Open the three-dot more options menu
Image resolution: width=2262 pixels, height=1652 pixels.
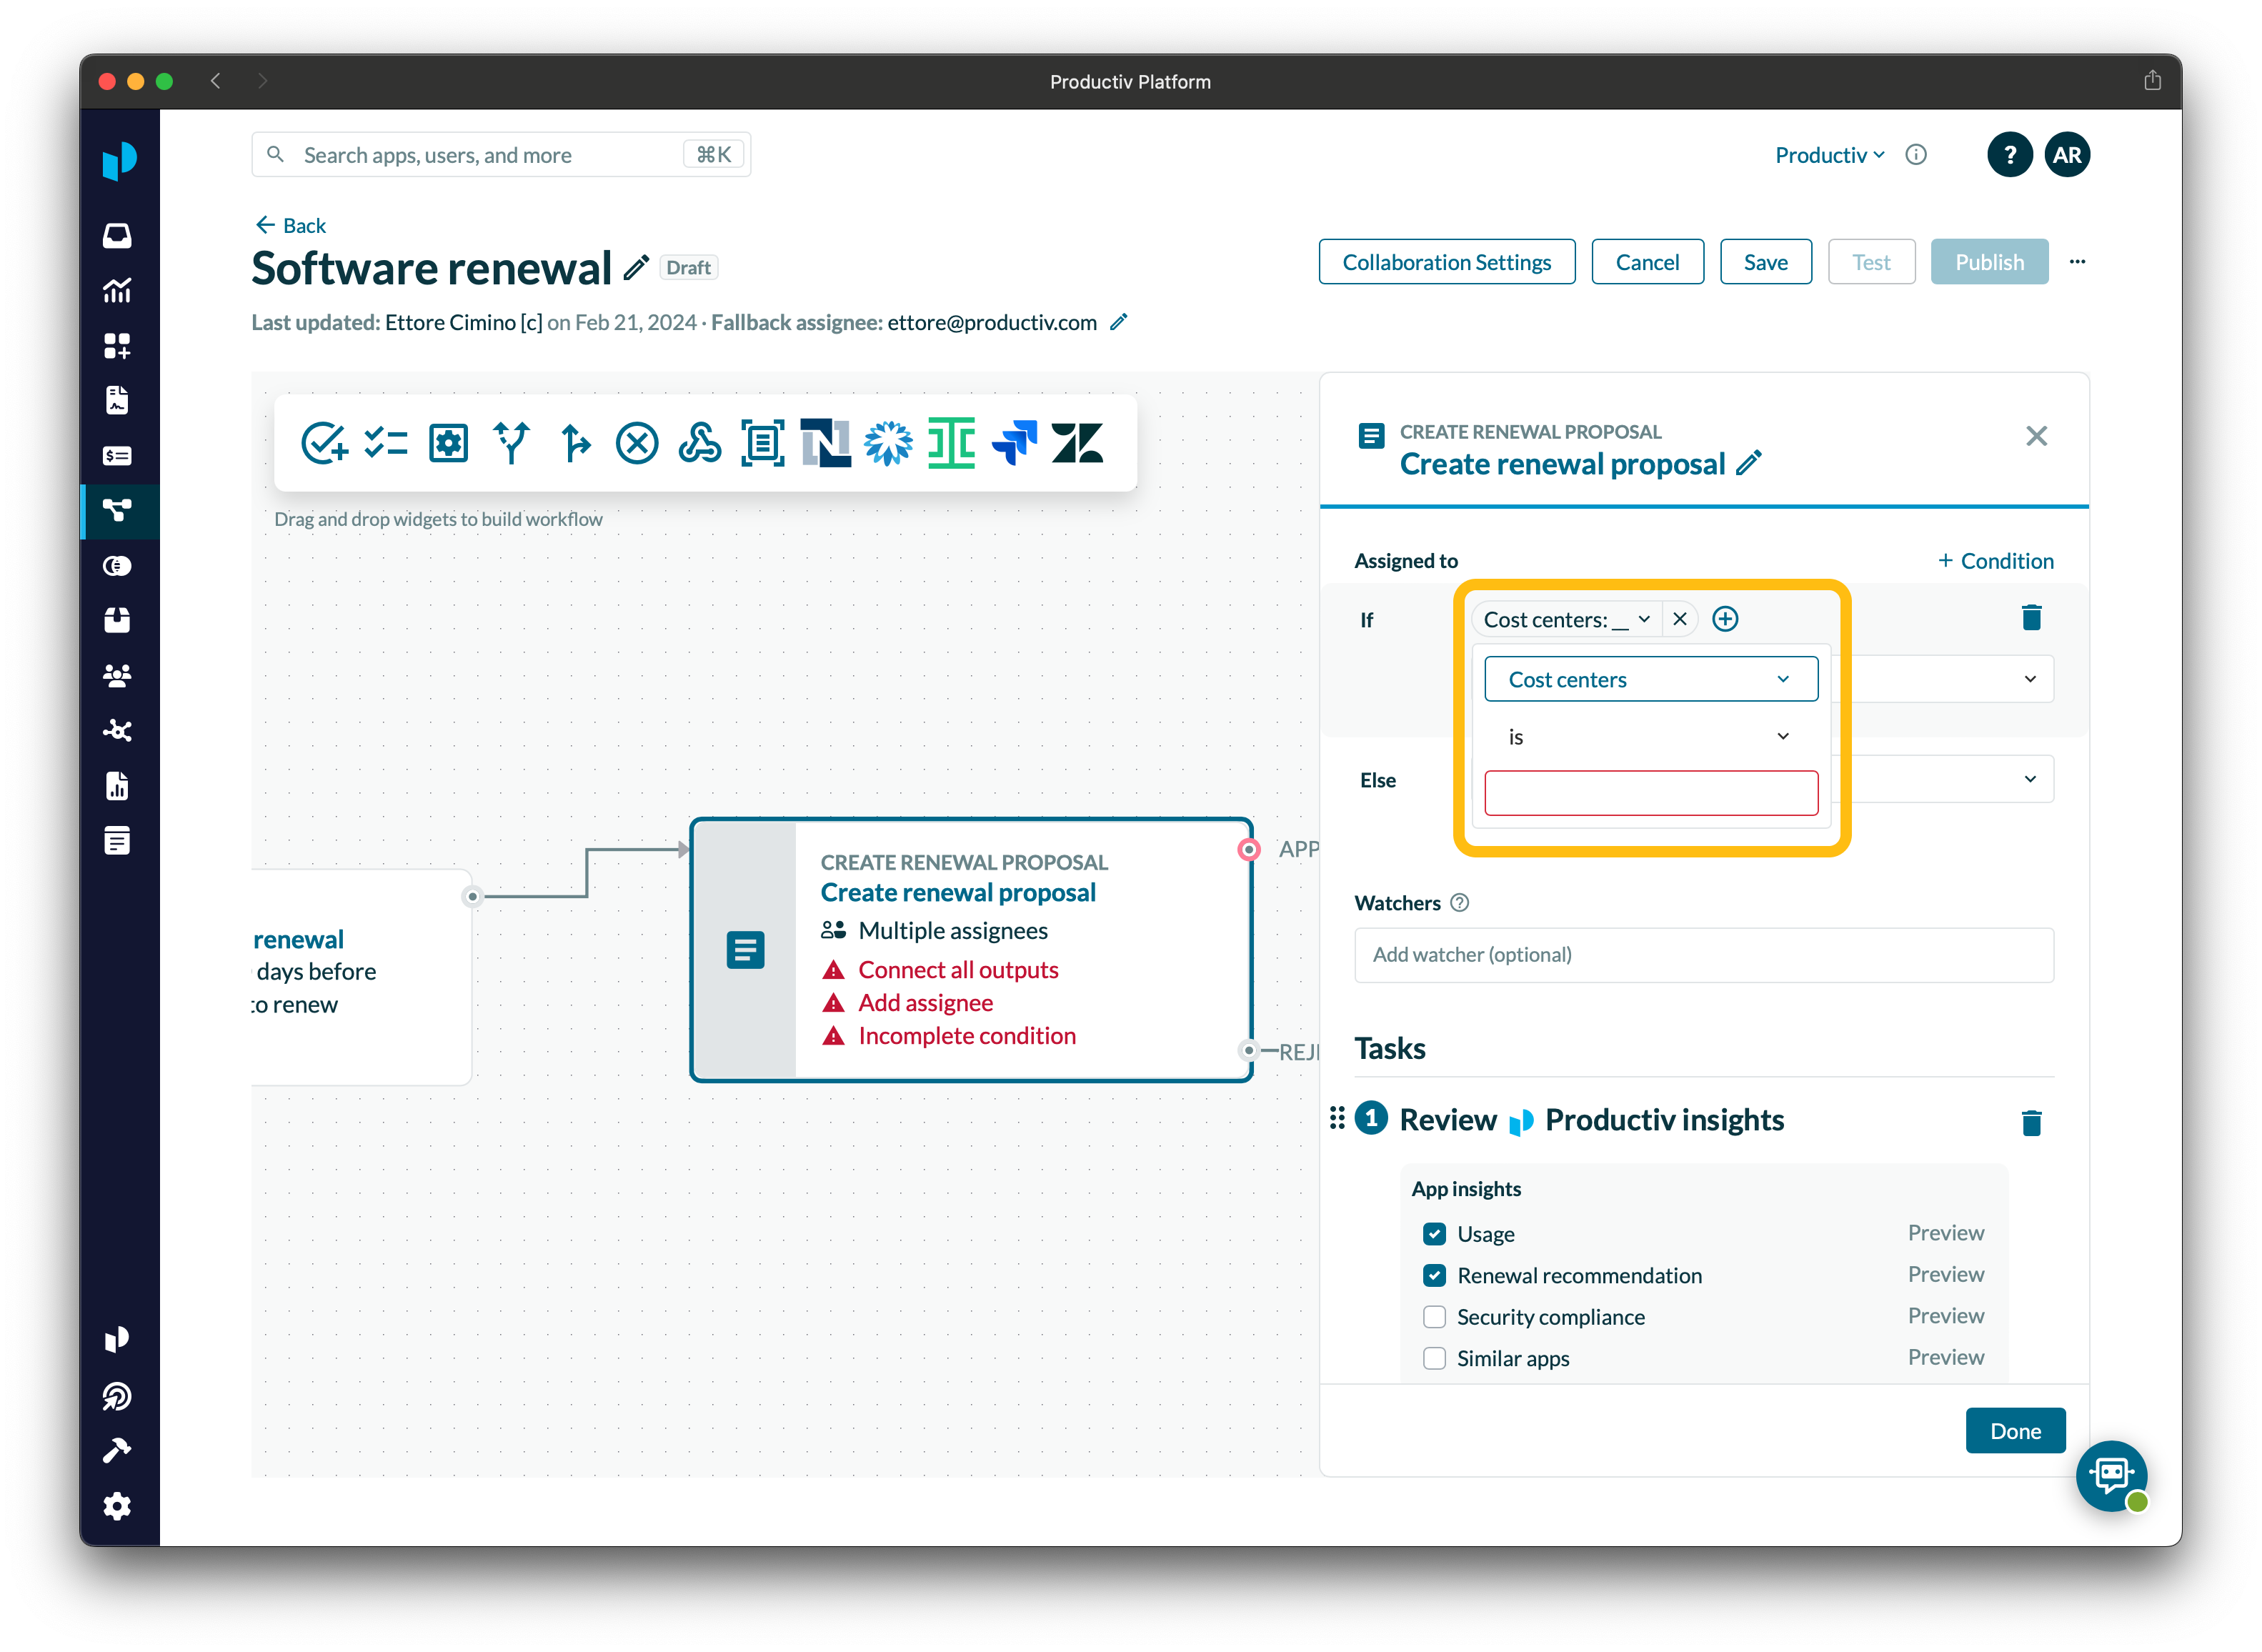[2077, 262]
